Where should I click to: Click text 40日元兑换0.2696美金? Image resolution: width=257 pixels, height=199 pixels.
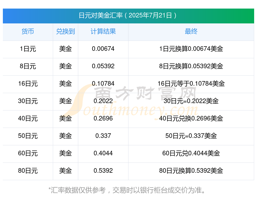pyautogui.click(x=191, y=118)
